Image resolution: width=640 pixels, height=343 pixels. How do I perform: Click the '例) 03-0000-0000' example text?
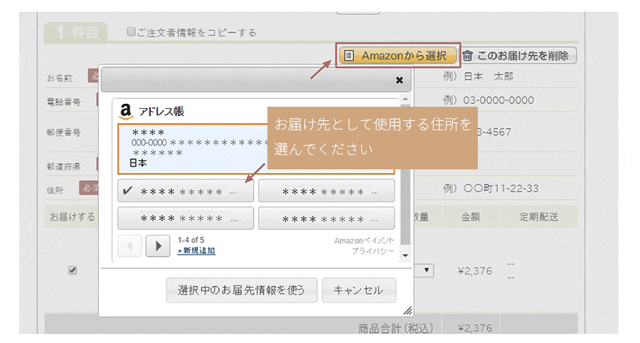[x=488, y=100]
